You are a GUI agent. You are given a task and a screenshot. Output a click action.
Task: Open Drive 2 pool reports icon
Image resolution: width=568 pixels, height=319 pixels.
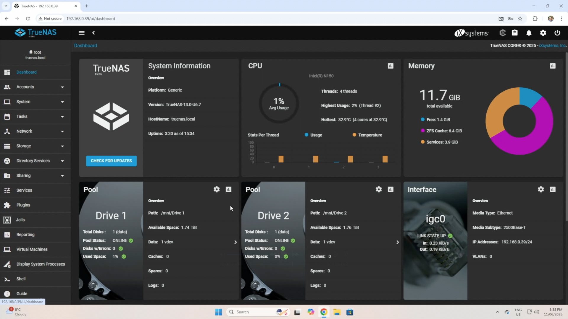pyautogui.click(x=390, y=189)
